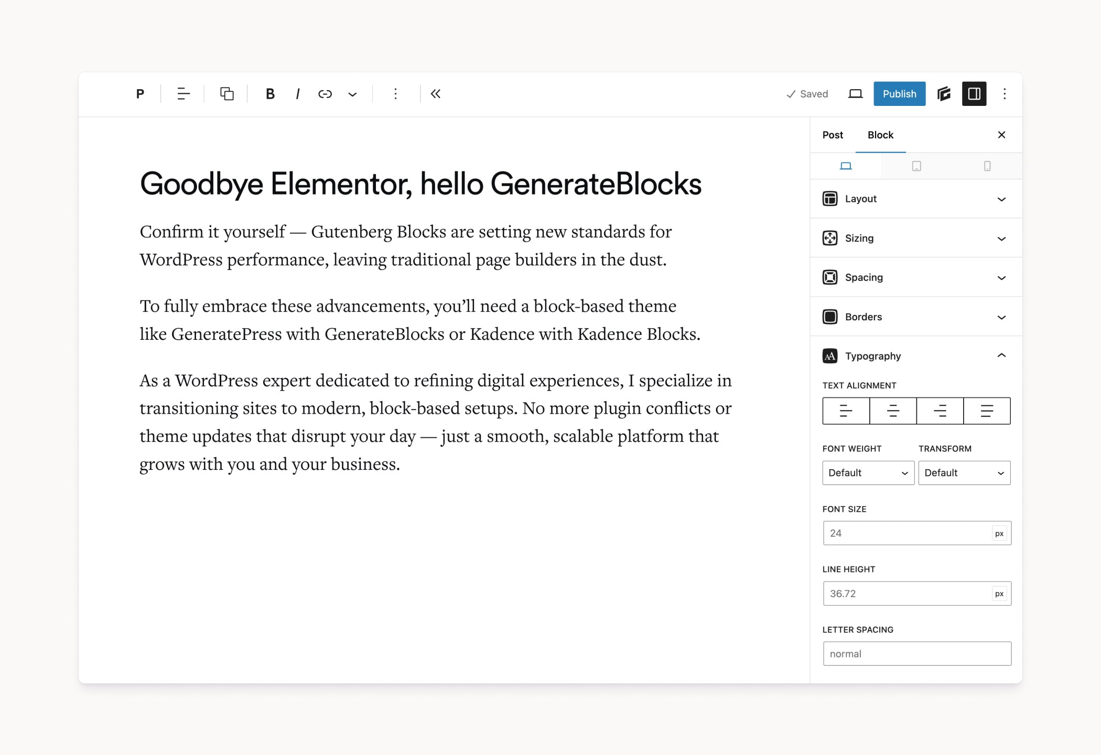
Task: Collapse the block toolbar with double chevron
Action: pos(436,94)
